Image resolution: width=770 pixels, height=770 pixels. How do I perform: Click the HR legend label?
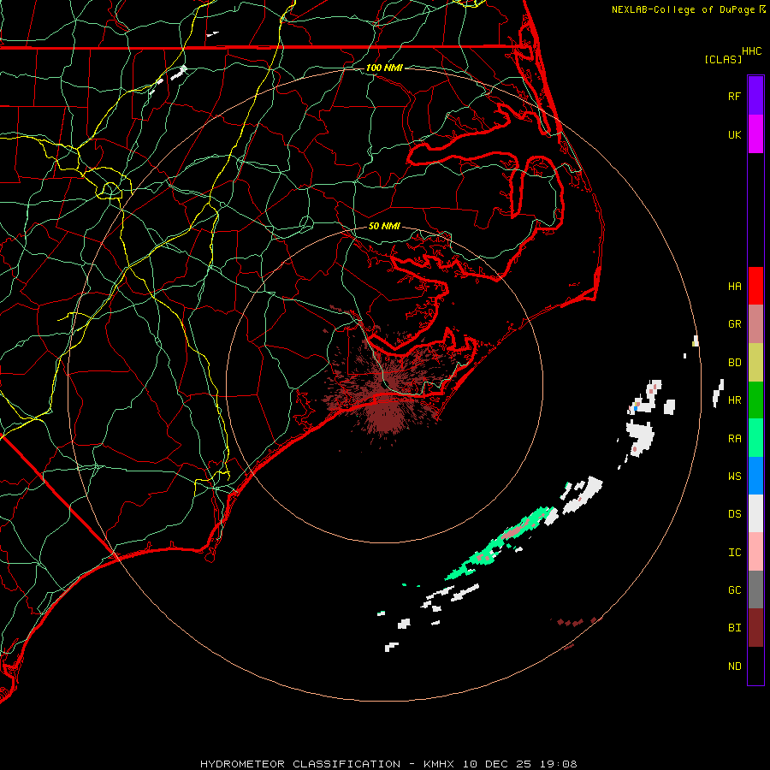tap(734, 400)
